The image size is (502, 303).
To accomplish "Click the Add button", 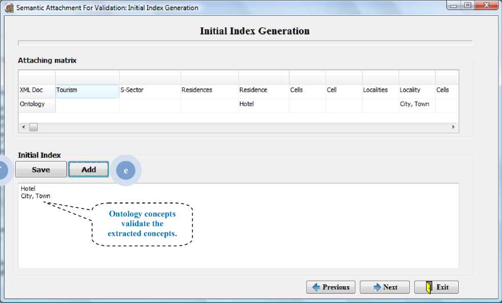I will click(89, 169).
